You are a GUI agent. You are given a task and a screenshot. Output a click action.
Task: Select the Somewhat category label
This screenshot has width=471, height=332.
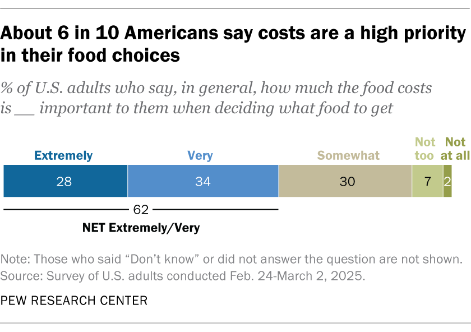(348, 155)
